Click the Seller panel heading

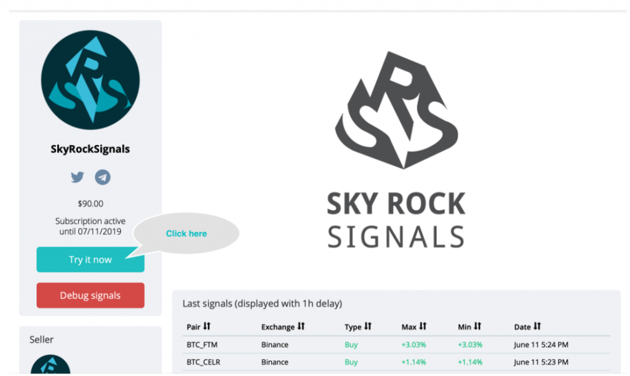[41, 339]
